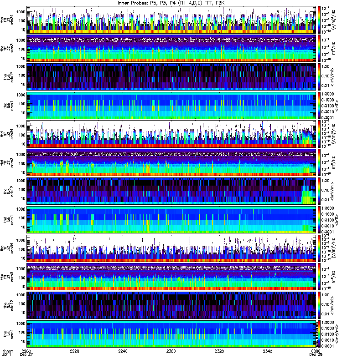Image resolution: width=342 pixels, height=364 pixels.
Task: Click the '1.0000' colorbar value of the fbk scm1
Action: point(327,323)
